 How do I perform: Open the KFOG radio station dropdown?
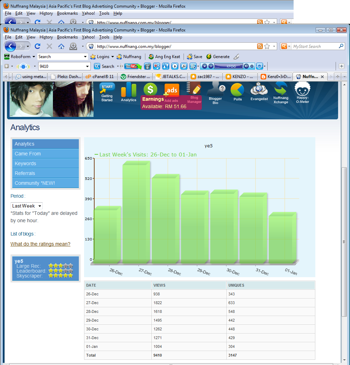(x=240, y=66)
